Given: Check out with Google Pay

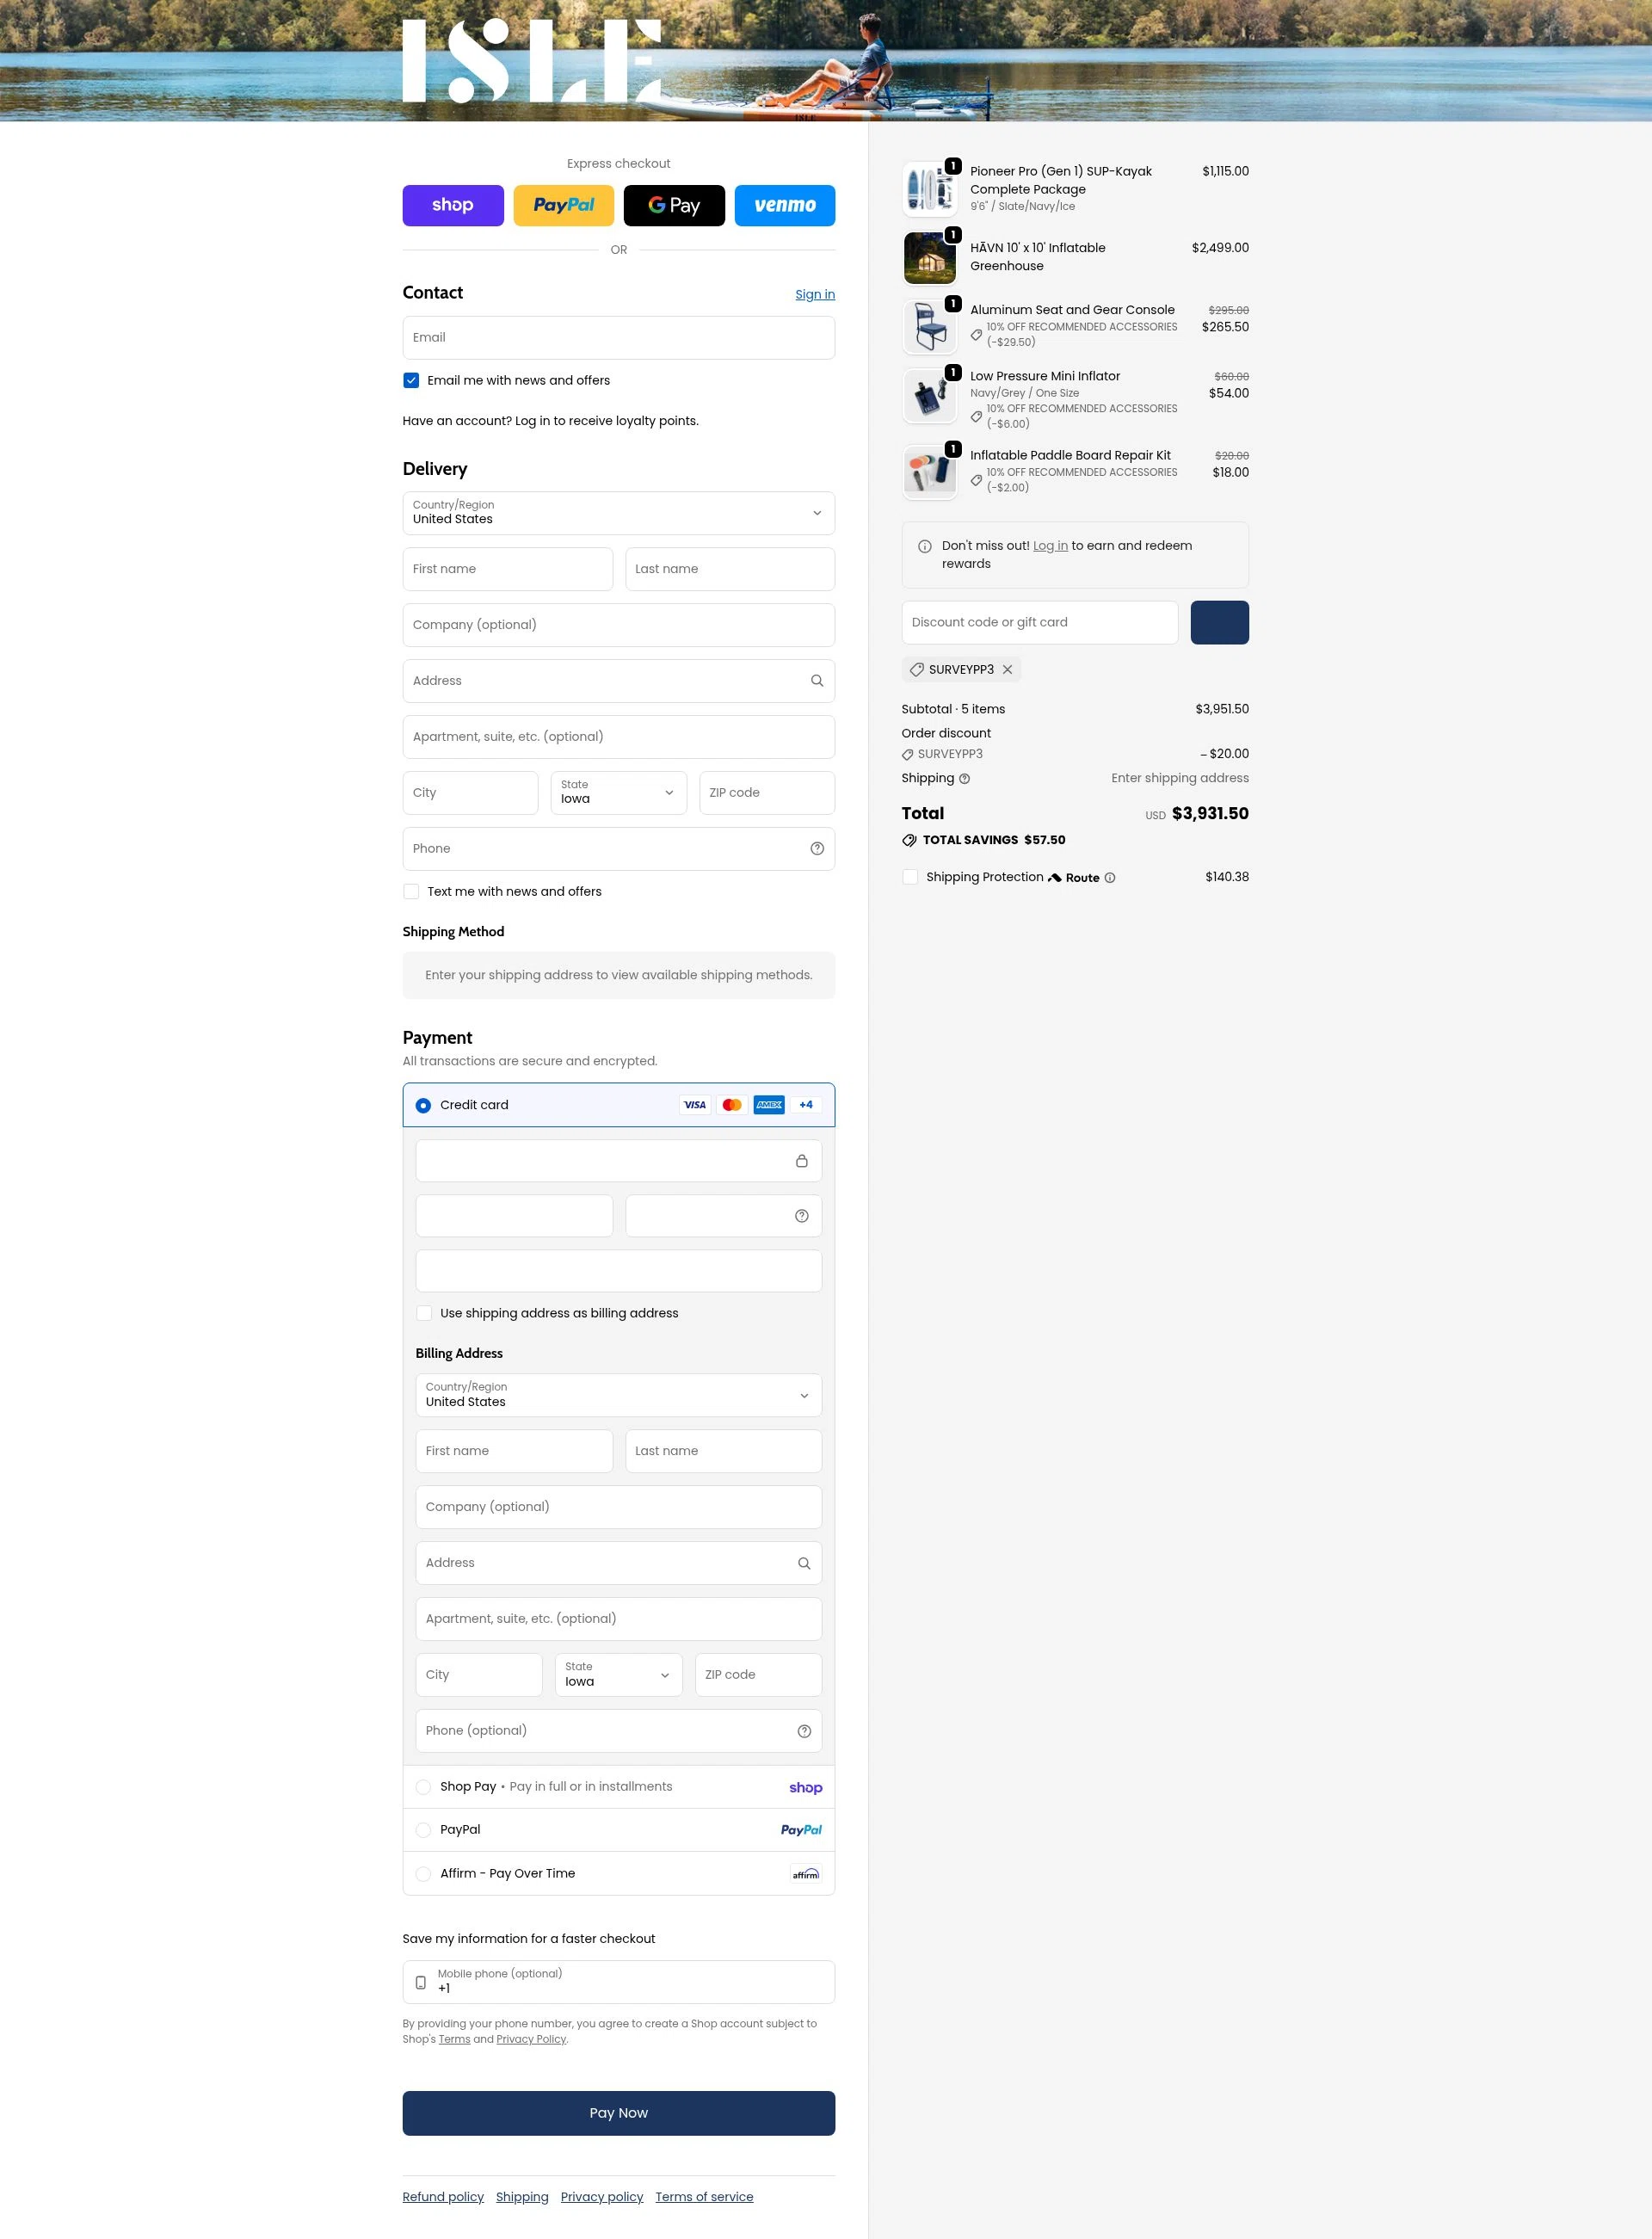Looking at the screenshot, I should pos(674,205).
